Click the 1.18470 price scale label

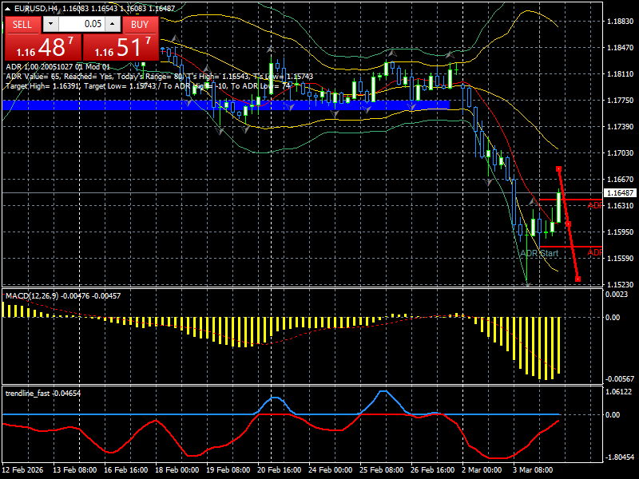pos(621,48)
